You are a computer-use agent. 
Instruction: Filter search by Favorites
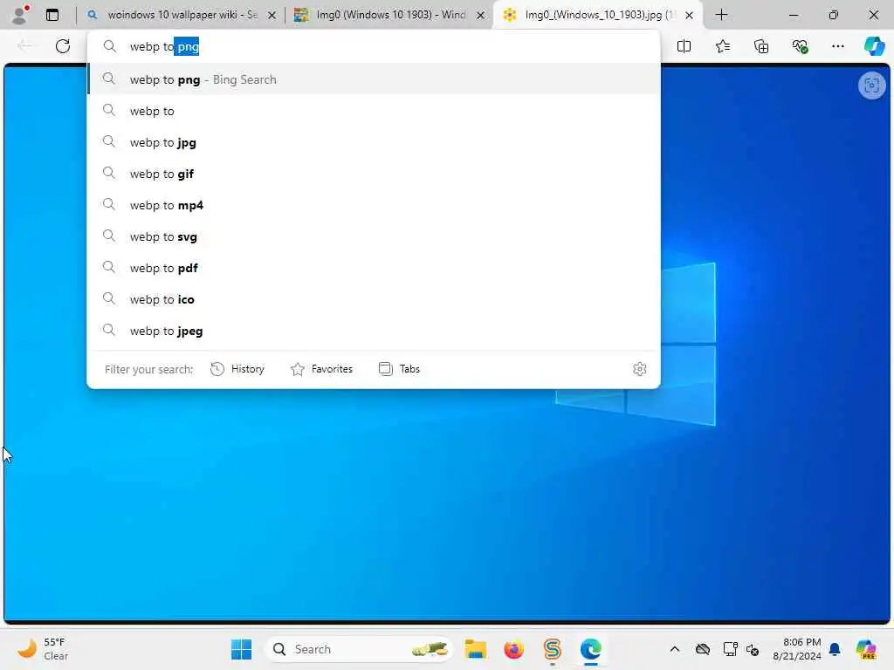(321, 369)
